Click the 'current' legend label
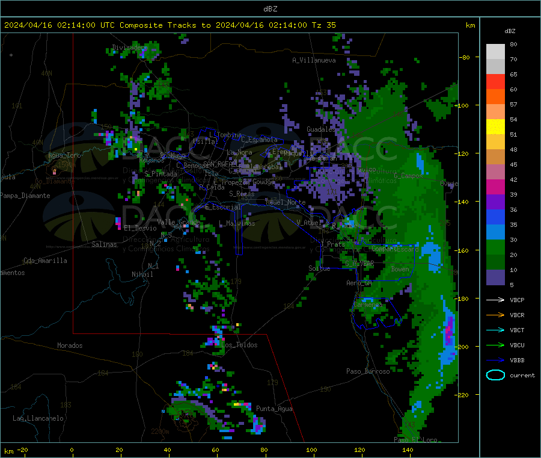541x458 pixels. coord(522,375)
